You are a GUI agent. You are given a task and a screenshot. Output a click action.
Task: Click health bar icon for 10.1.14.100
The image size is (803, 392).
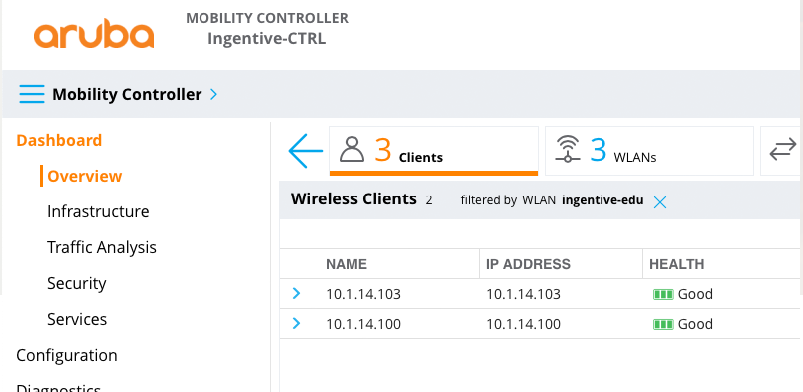point(663,324)
